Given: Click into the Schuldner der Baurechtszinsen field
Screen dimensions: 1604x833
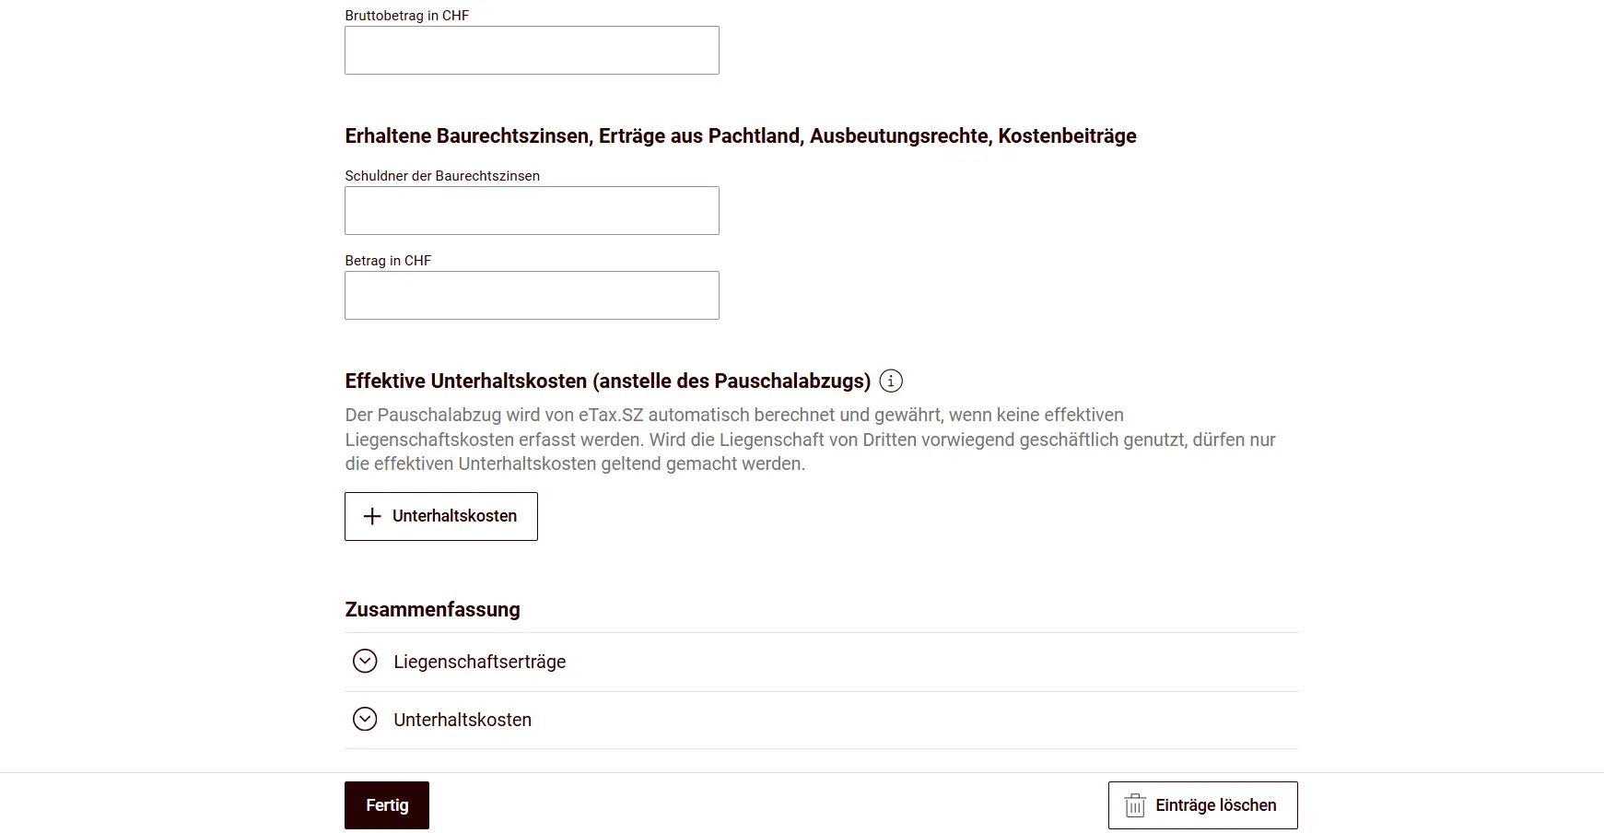Looking at the screenshot, I should [x=532, y=210].
